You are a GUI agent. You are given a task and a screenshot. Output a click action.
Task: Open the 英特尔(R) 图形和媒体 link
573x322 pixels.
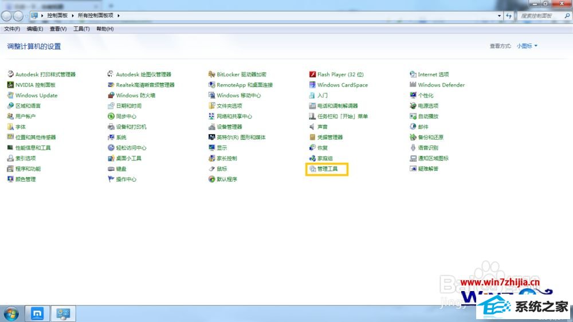point(241,138)
